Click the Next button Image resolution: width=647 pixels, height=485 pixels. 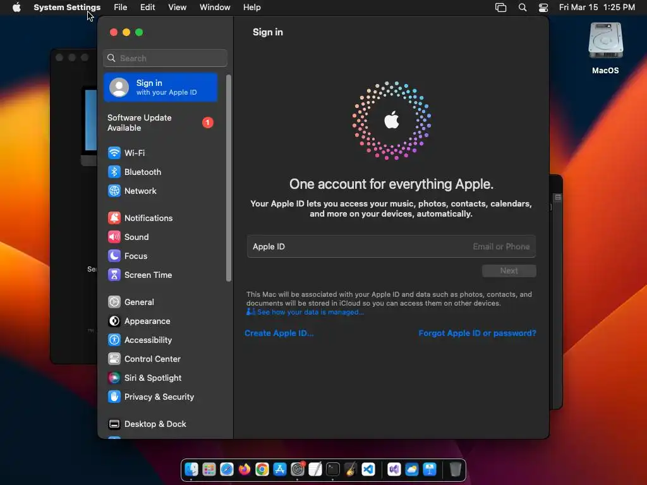coord(509,271)
